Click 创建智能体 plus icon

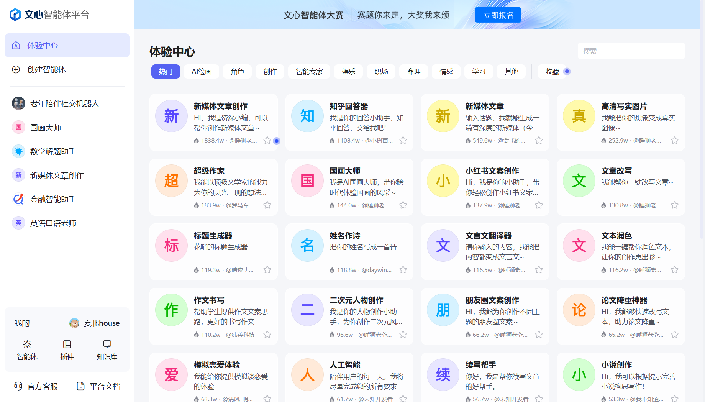click(16, 69)
